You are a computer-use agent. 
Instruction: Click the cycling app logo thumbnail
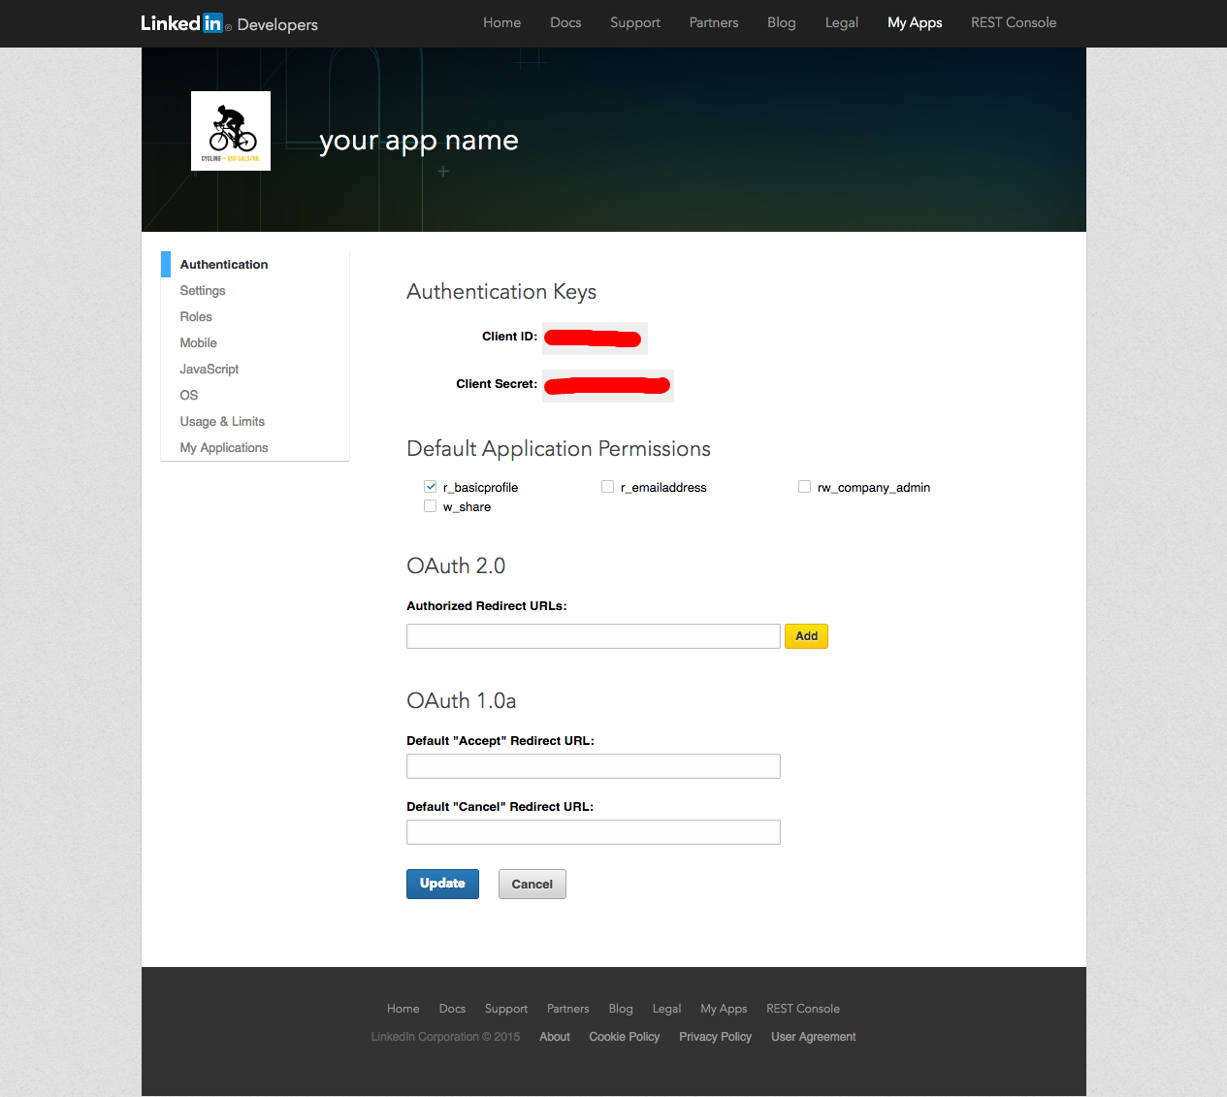coord(231,131)
